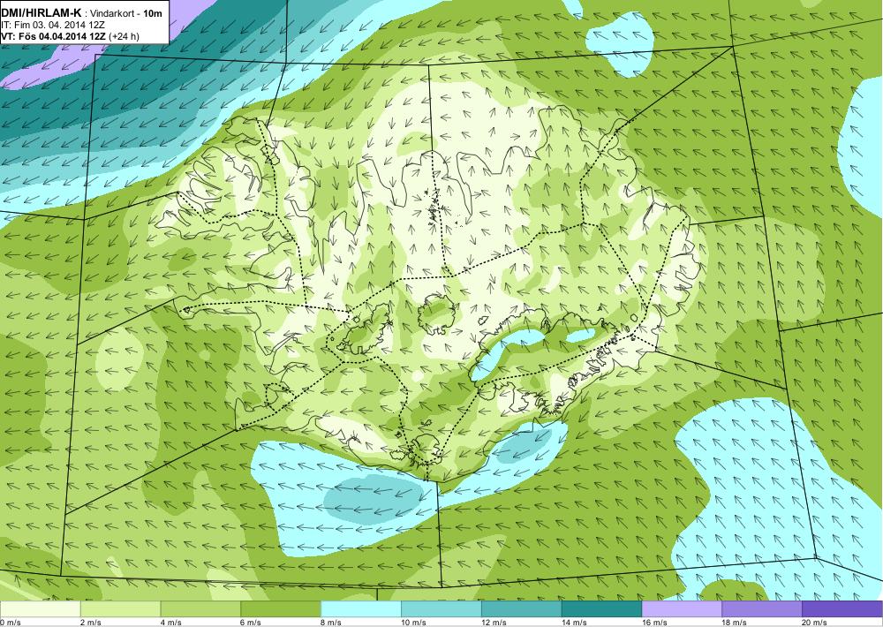Screen dimensions: 883x627
Task: Click the 14 m/s legend color swatch
Action: [601, 609]
